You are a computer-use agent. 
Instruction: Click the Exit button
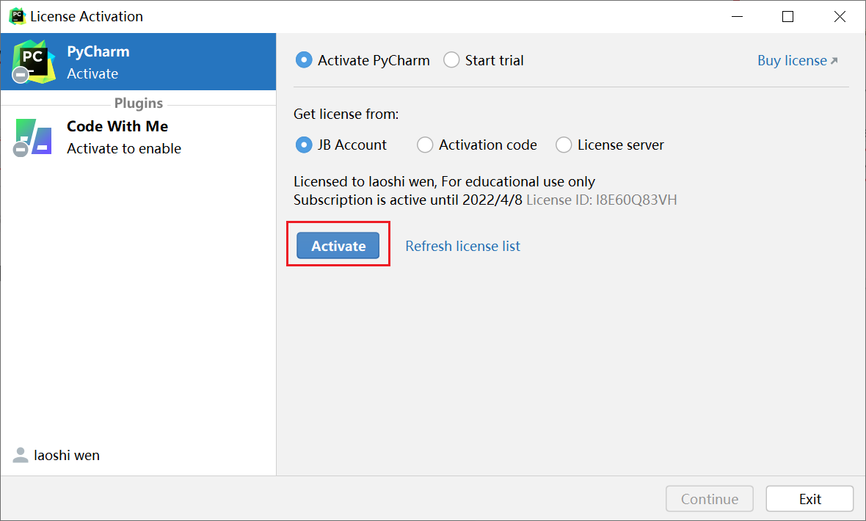pos(809,499)
